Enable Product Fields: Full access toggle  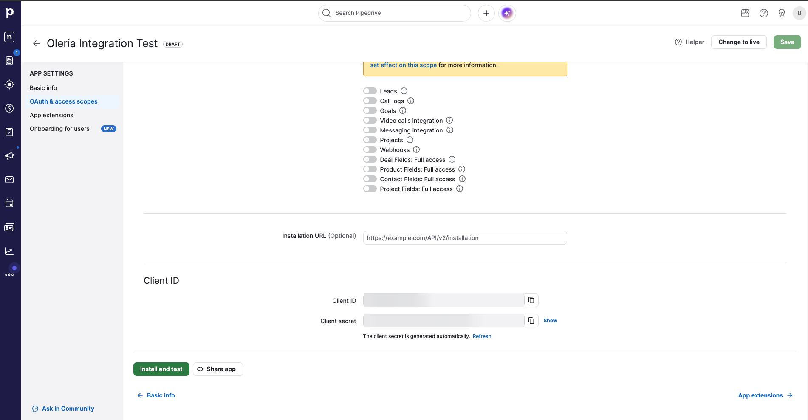370,169
